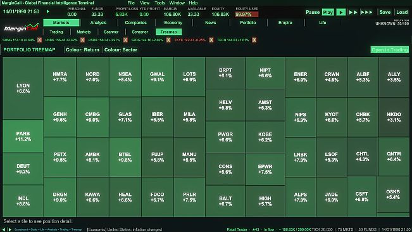This screenshot has width=412, height=232.
Task: Colour the treemap by Return
Action: pos(82,49)
